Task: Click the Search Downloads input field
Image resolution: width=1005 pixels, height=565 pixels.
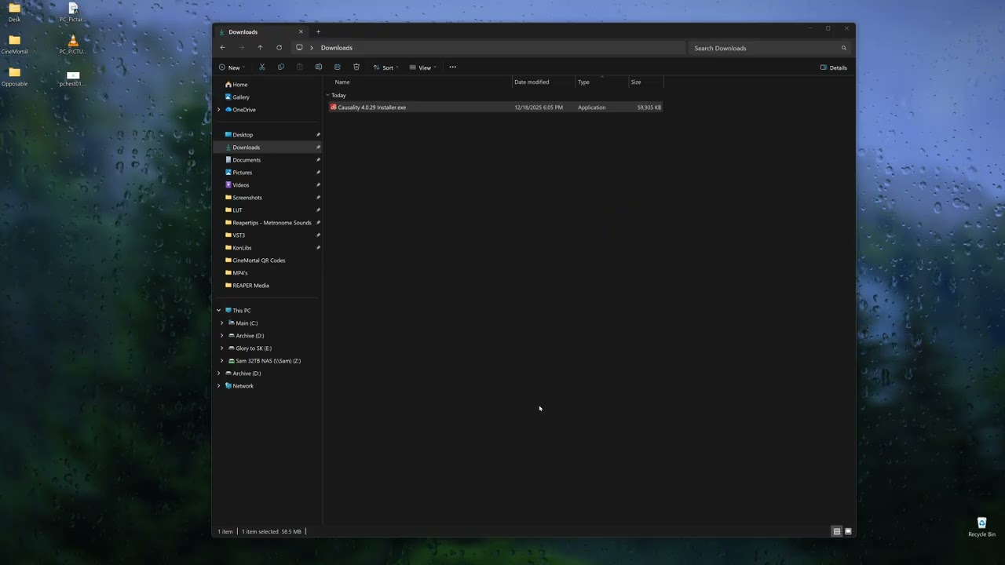Action: pos(766,48)
